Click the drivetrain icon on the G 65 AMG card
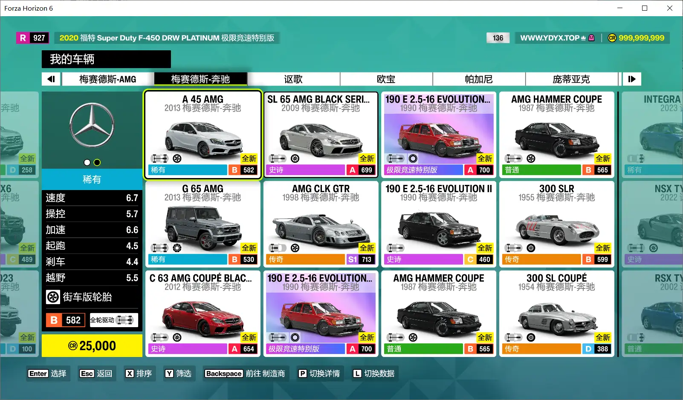683x400 pixels. click(159, 248)
